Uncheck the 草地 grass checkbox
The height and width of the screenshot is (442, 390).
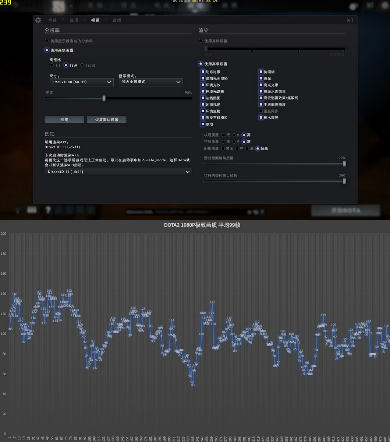203,124
